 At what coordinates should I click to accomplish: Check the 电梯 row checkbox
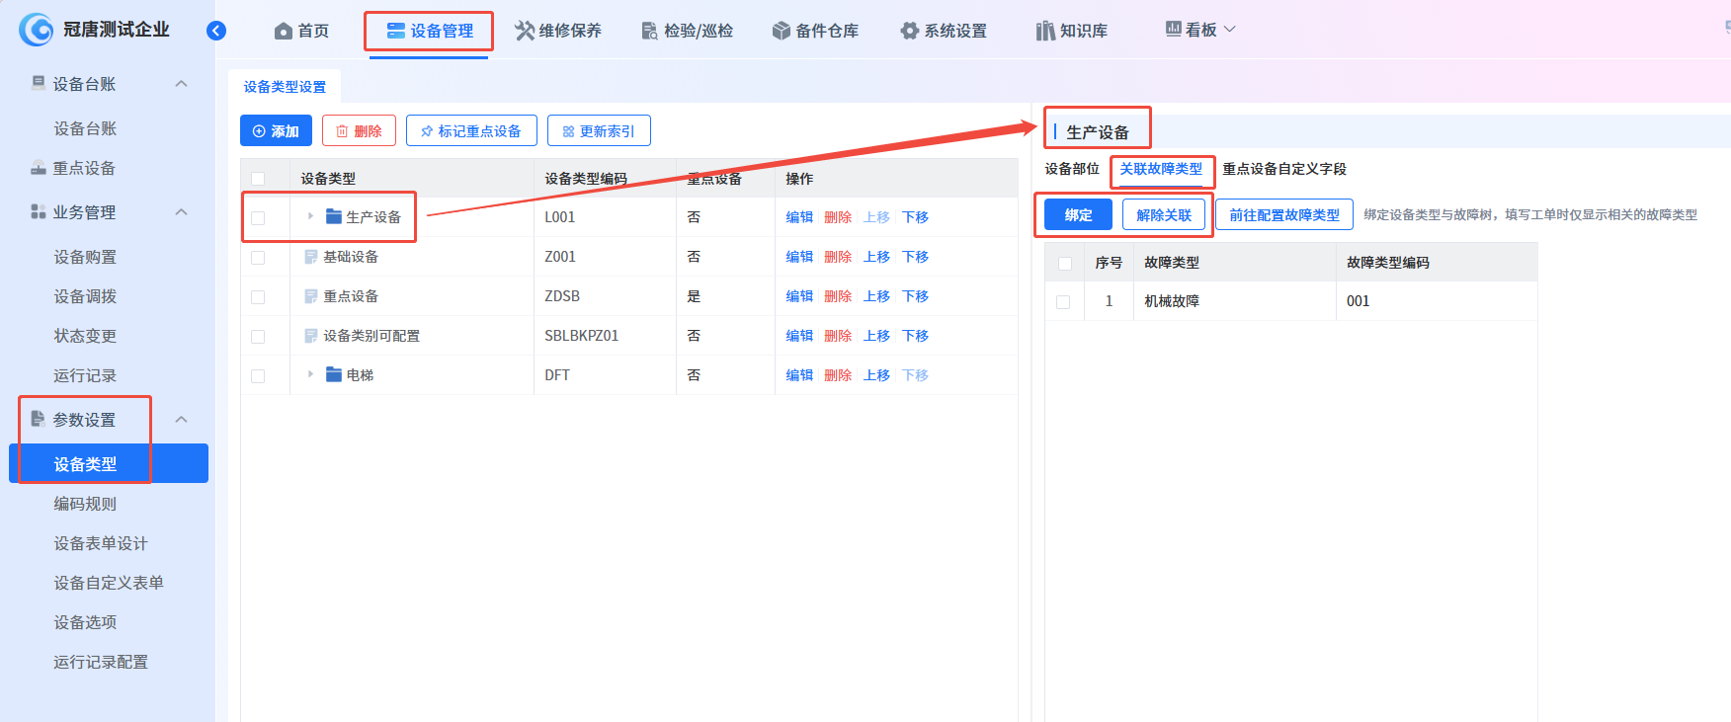(x=258, y=376)
